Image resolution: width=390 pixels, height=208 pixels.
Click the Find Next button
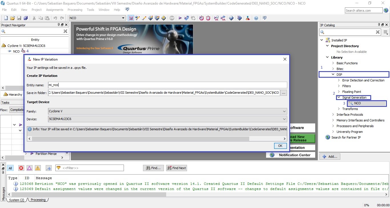pos(176,168)
